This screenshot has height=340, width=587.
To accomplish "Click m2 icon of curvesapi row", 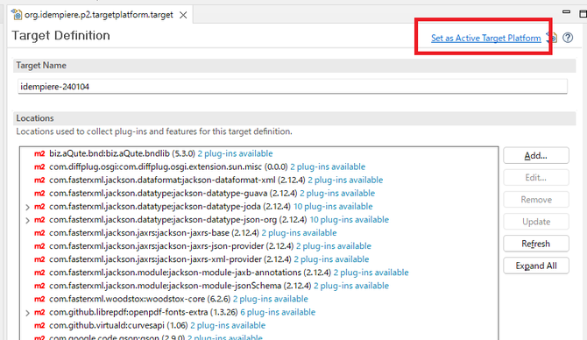I will (x=39, y=326).
